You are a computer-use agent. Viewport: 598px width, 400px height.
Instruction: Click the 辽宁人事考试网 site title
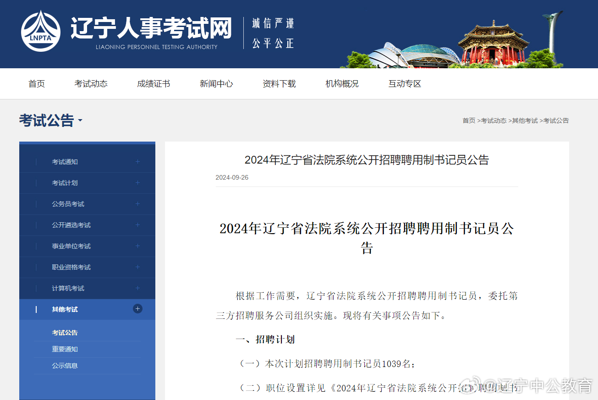point(151,27)
